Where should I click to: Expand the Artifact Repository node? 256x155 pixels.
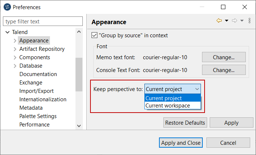[15, 49]
